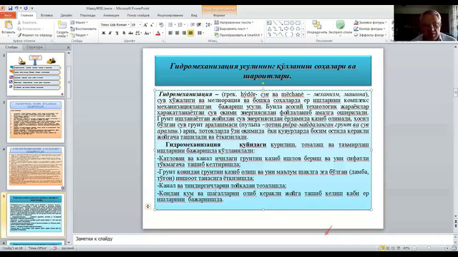Center align text
458x257 pixels.
(x=177, y=34)
